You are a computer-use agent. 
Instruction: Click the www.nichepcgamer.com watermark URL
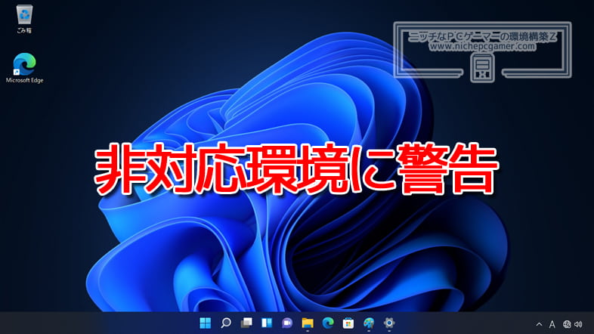coord(482,46)
